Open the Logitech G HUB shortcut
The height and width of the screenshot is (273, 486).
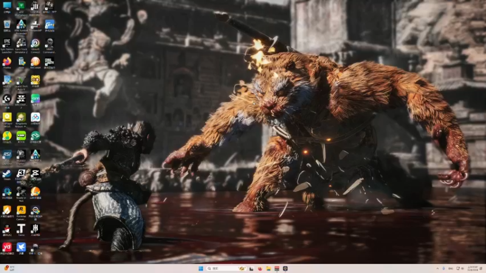(x=7, y=100)
